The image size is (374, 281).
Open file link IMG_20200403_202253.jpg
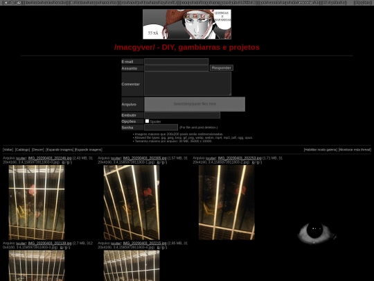point(240,158)
